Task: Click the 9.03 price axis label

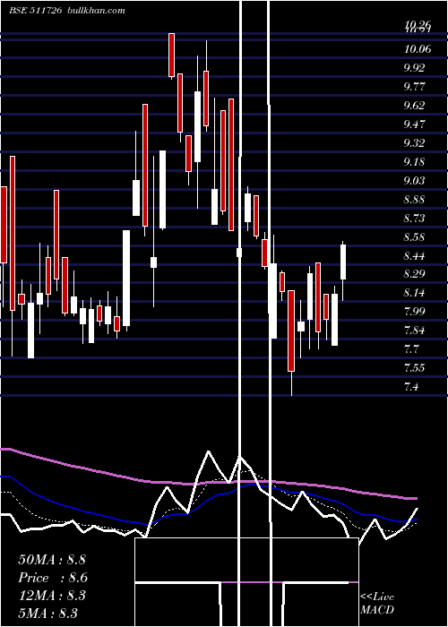Action: [414, 180]
